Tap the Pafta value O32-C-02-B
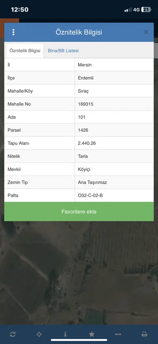Viewport: 158px width, 344px height. (90, 195)
